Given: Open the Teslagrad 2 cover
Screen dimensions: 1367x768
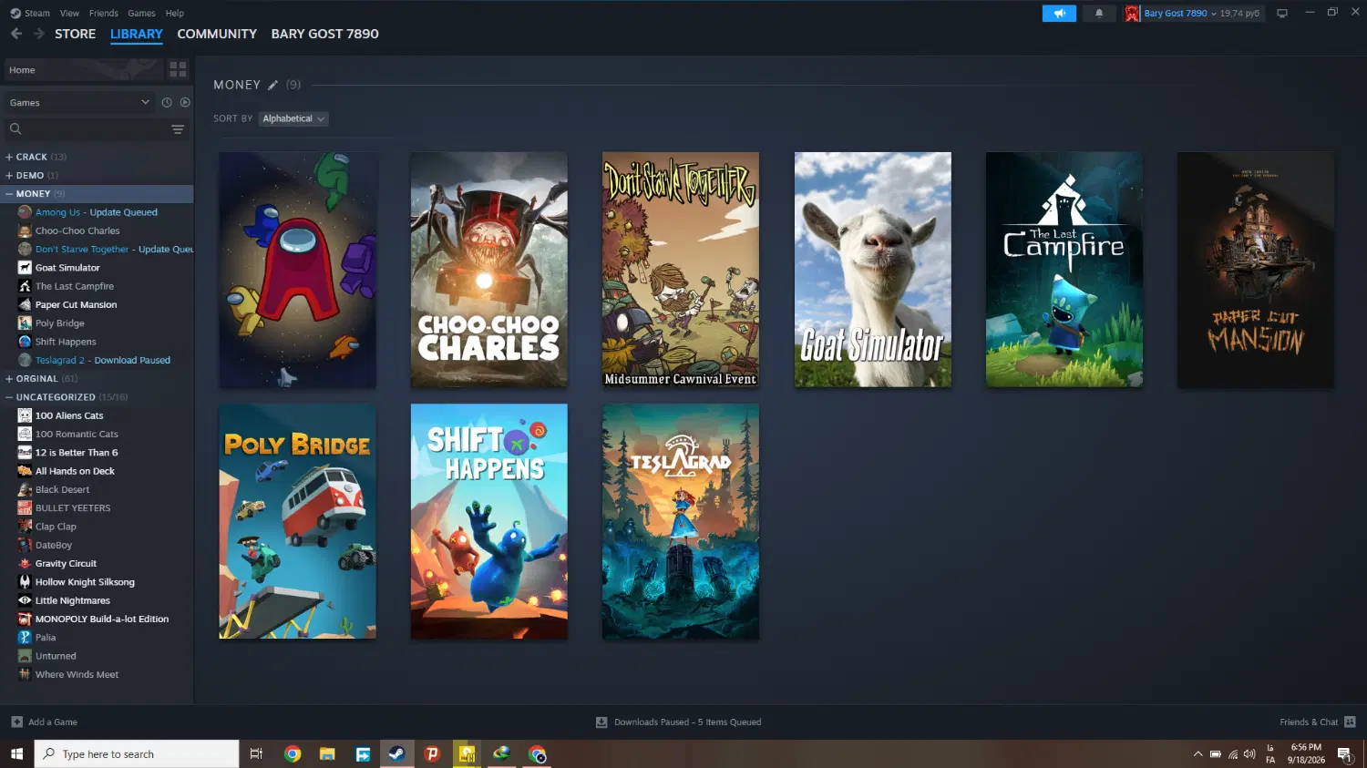Looking at the screenshot, I should 681,521.
